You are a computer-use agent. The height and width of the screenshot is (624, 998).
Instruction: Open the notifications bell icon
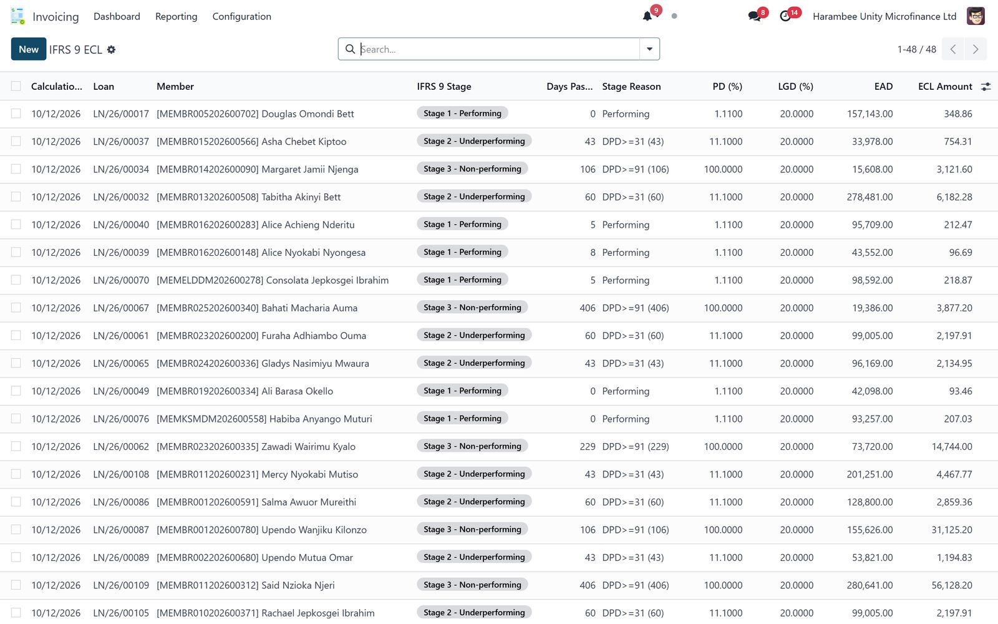(647, 16)
